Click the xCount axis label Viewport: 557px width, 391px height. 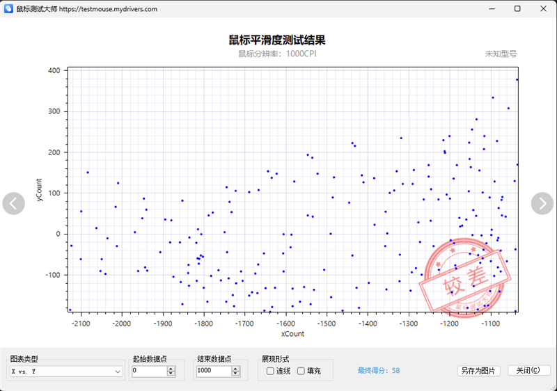pos(292,333)
